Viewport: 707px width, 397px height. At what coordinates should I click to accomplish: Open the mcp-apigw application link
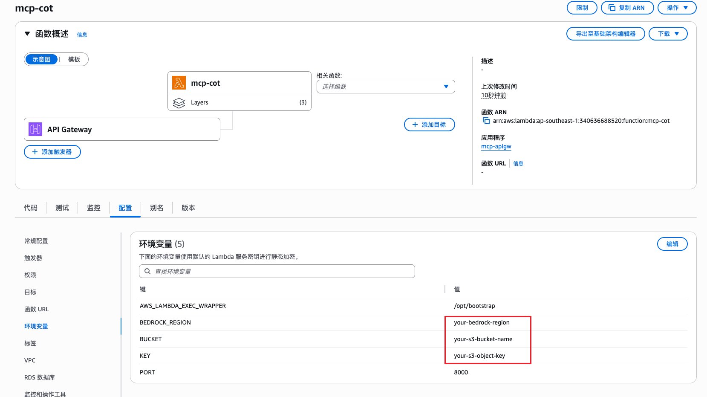496,146
